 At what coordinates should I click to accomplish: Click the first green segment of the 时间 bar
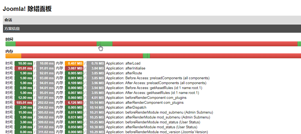(x=11, y=44)
